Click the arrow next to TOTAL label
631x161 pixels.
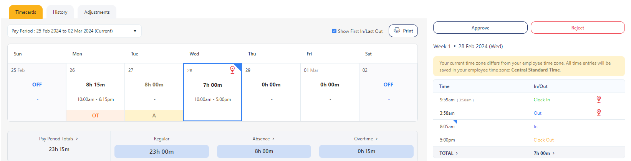click(x=457, y=153)
